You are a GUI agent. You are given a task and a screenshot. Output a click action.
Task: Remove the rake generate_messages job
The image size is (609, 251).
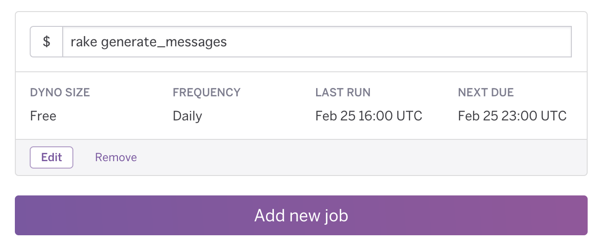pos(116,157)
